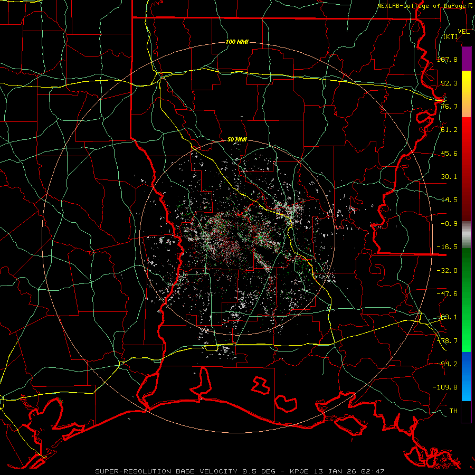The image size is (475, 475).
Task: Click the yellow segment of velocity color bar
Action: pos(466,94)
